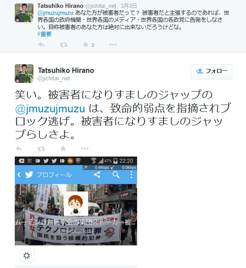Retweet the main Tatsuhiko Hirano tweet
The width and height of the screenshot is (246, 268).
click(41, 149)
